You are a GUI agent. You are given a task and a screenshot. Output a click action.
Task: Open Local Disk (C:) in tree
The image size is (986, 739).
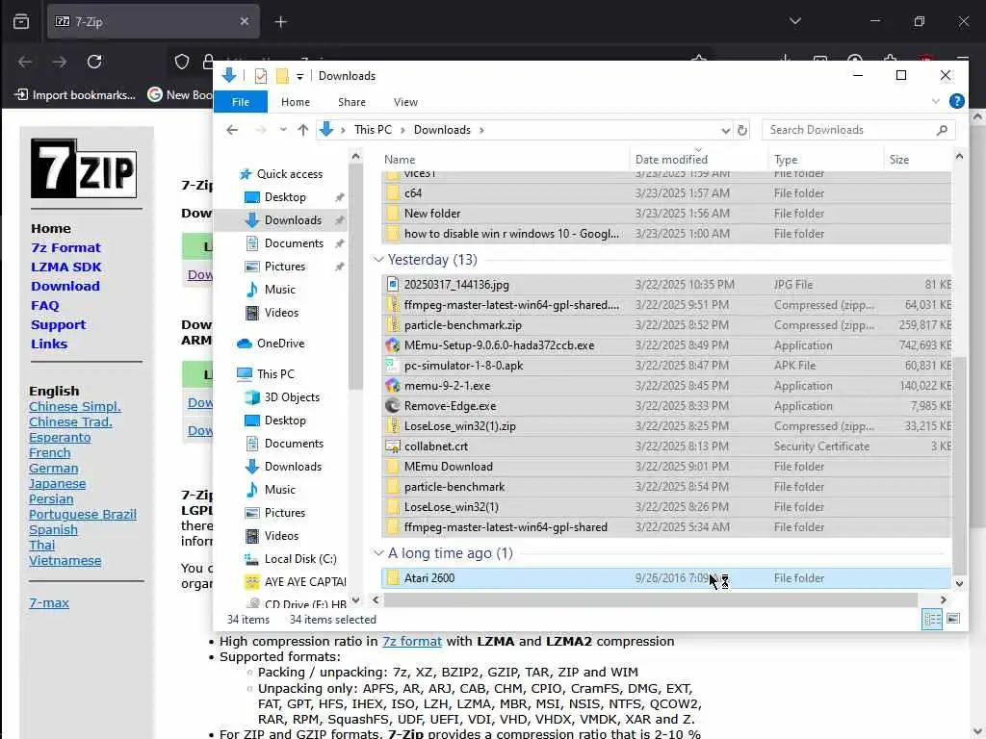(300, 559)
